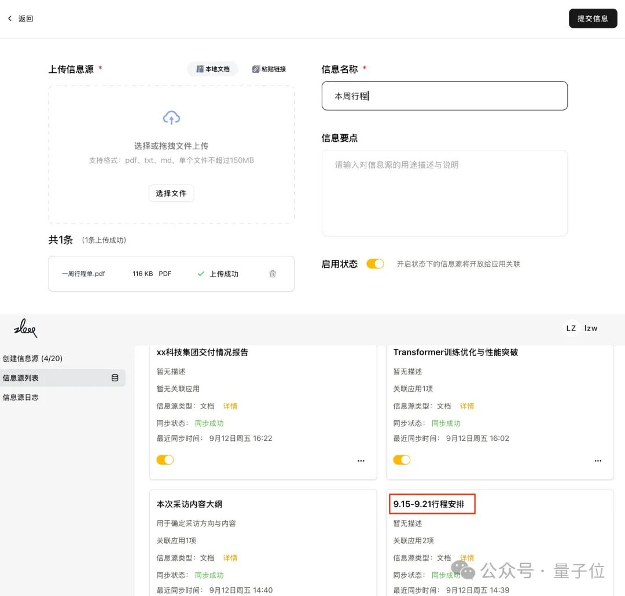Open more options for Transformer训练优化 card
Screen dimensions: 625x596
pyautogui.click(x=598, y=461)
